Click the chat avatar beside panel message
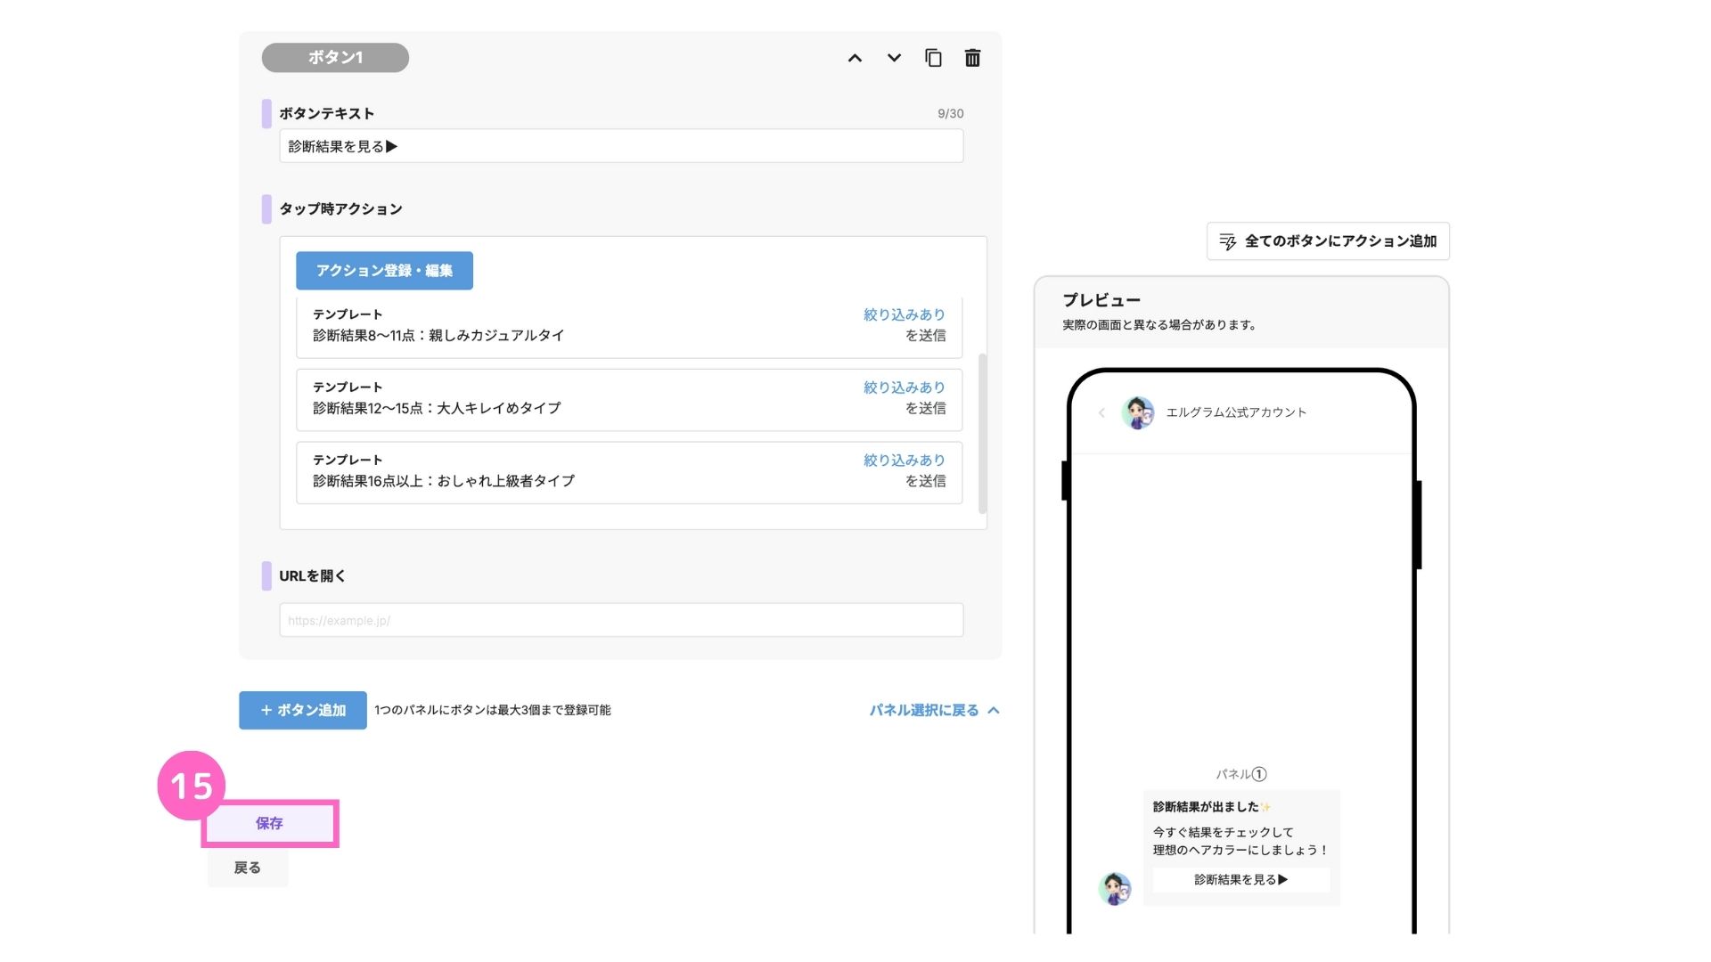Screen dimensions: 1711x962 pos(1114,888)
